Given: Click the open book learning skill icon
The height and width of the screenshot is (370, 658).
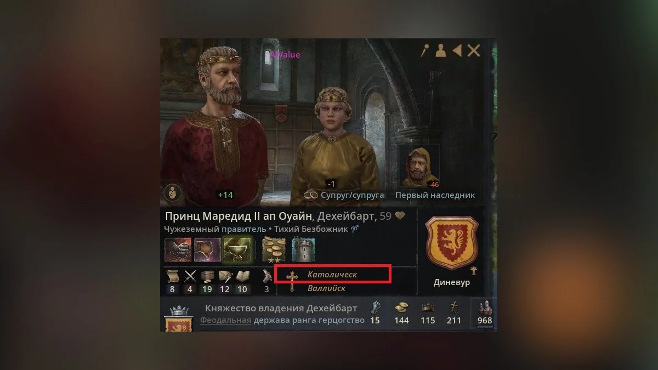Looking at the screenshot, I should coord(243,276).
